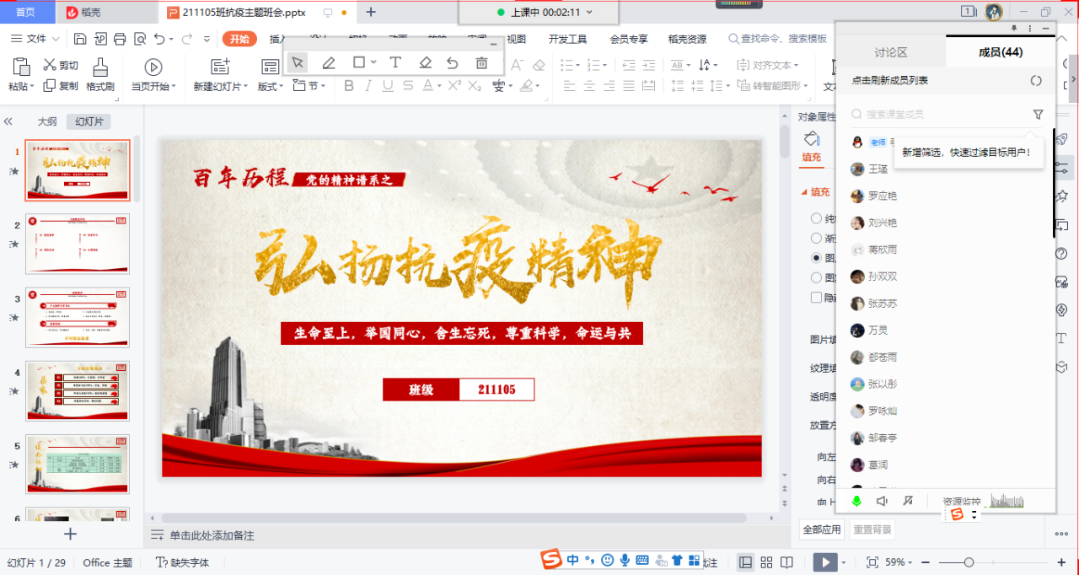Expand the font color dropdown arrow
The width and height of the screenshot is (1079, 575).
tap(438, 85)
